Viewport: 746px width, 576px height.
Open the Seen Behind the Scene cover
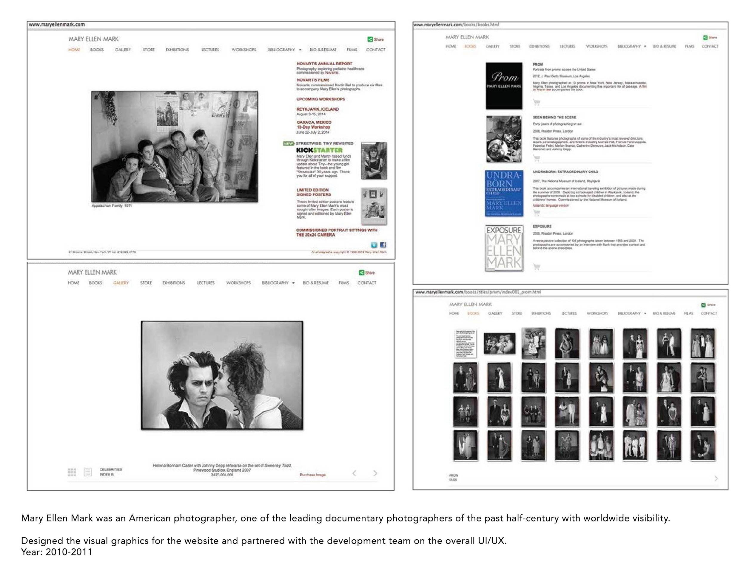point(504,139)
